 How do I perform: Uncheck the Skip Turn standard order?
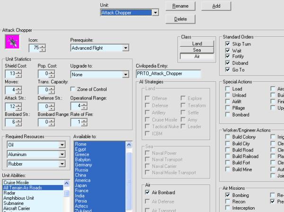tap(228, 43)
